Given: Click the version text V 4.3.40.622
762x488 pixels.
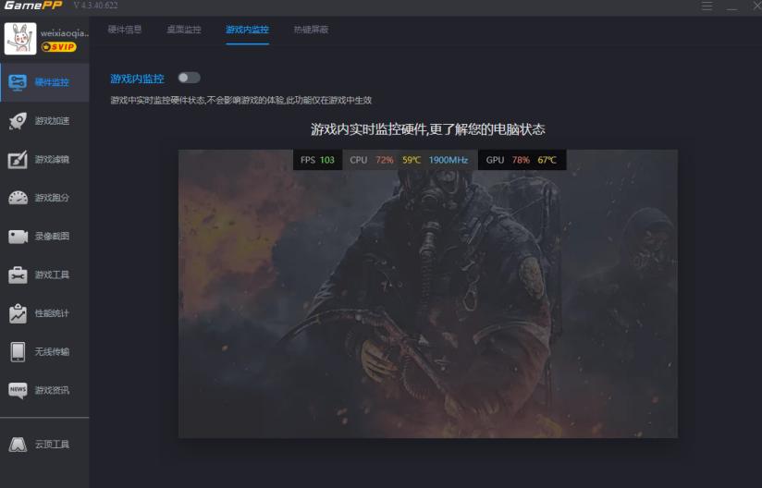Looking at the screenshot, I should point(96,6).
